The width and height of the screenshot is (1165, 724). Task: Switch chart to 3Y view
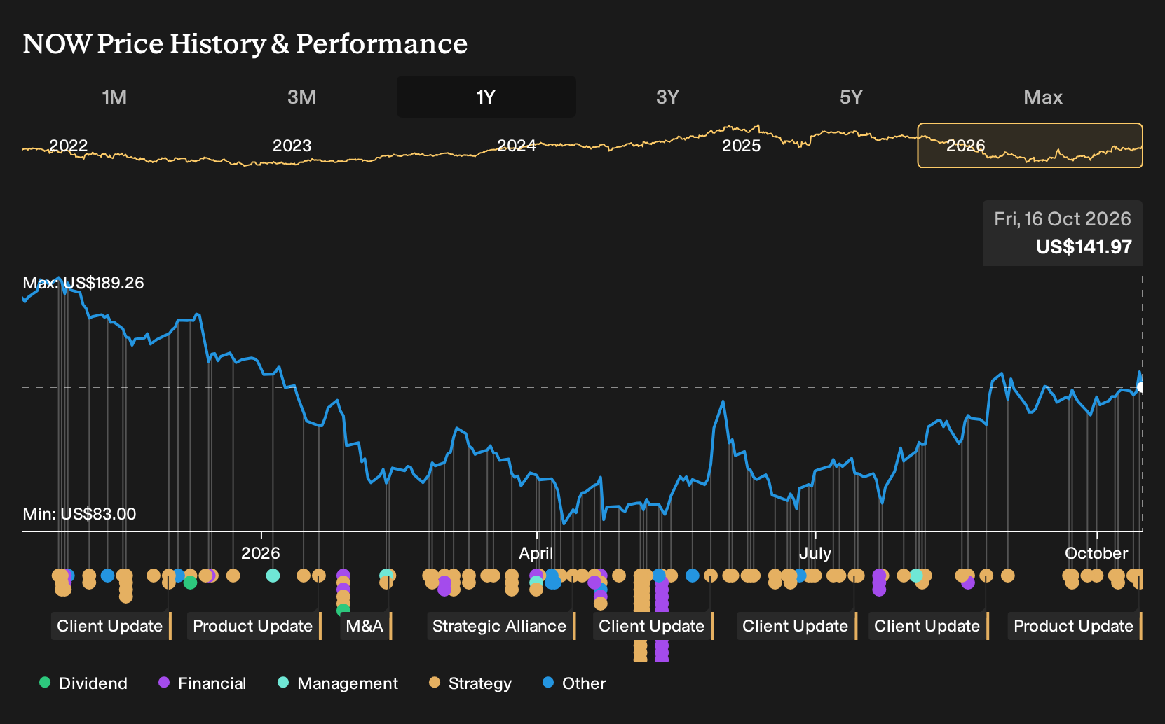point(667,97)
